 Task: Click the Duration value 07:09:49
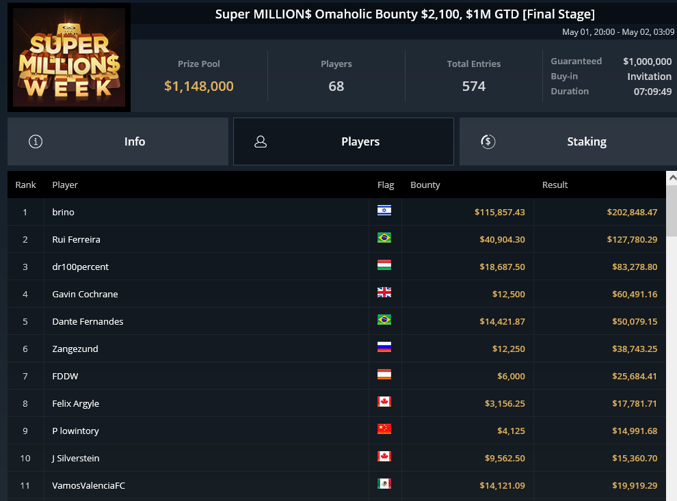point(652,92)
